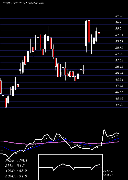Select the 51.92 price axis label
This screenshot has width=128, height=180.
119,54
